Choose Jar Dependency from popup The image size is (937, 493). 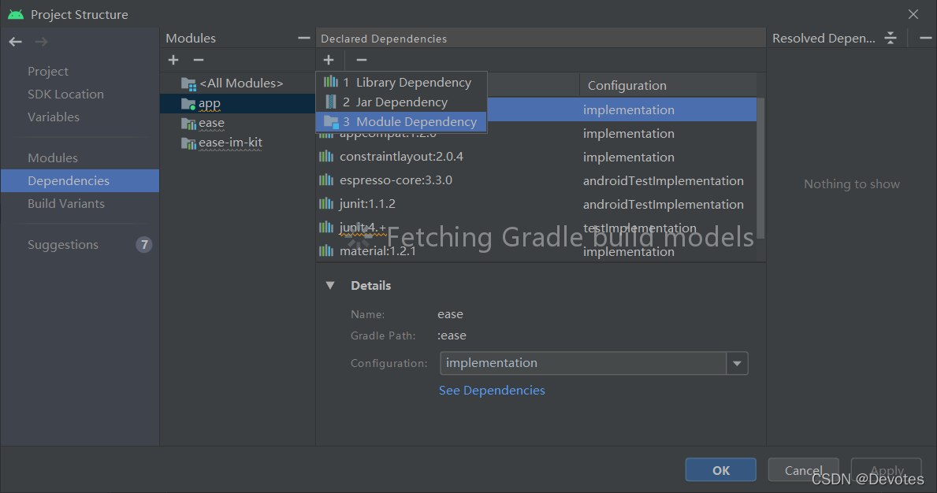(401, 102)
